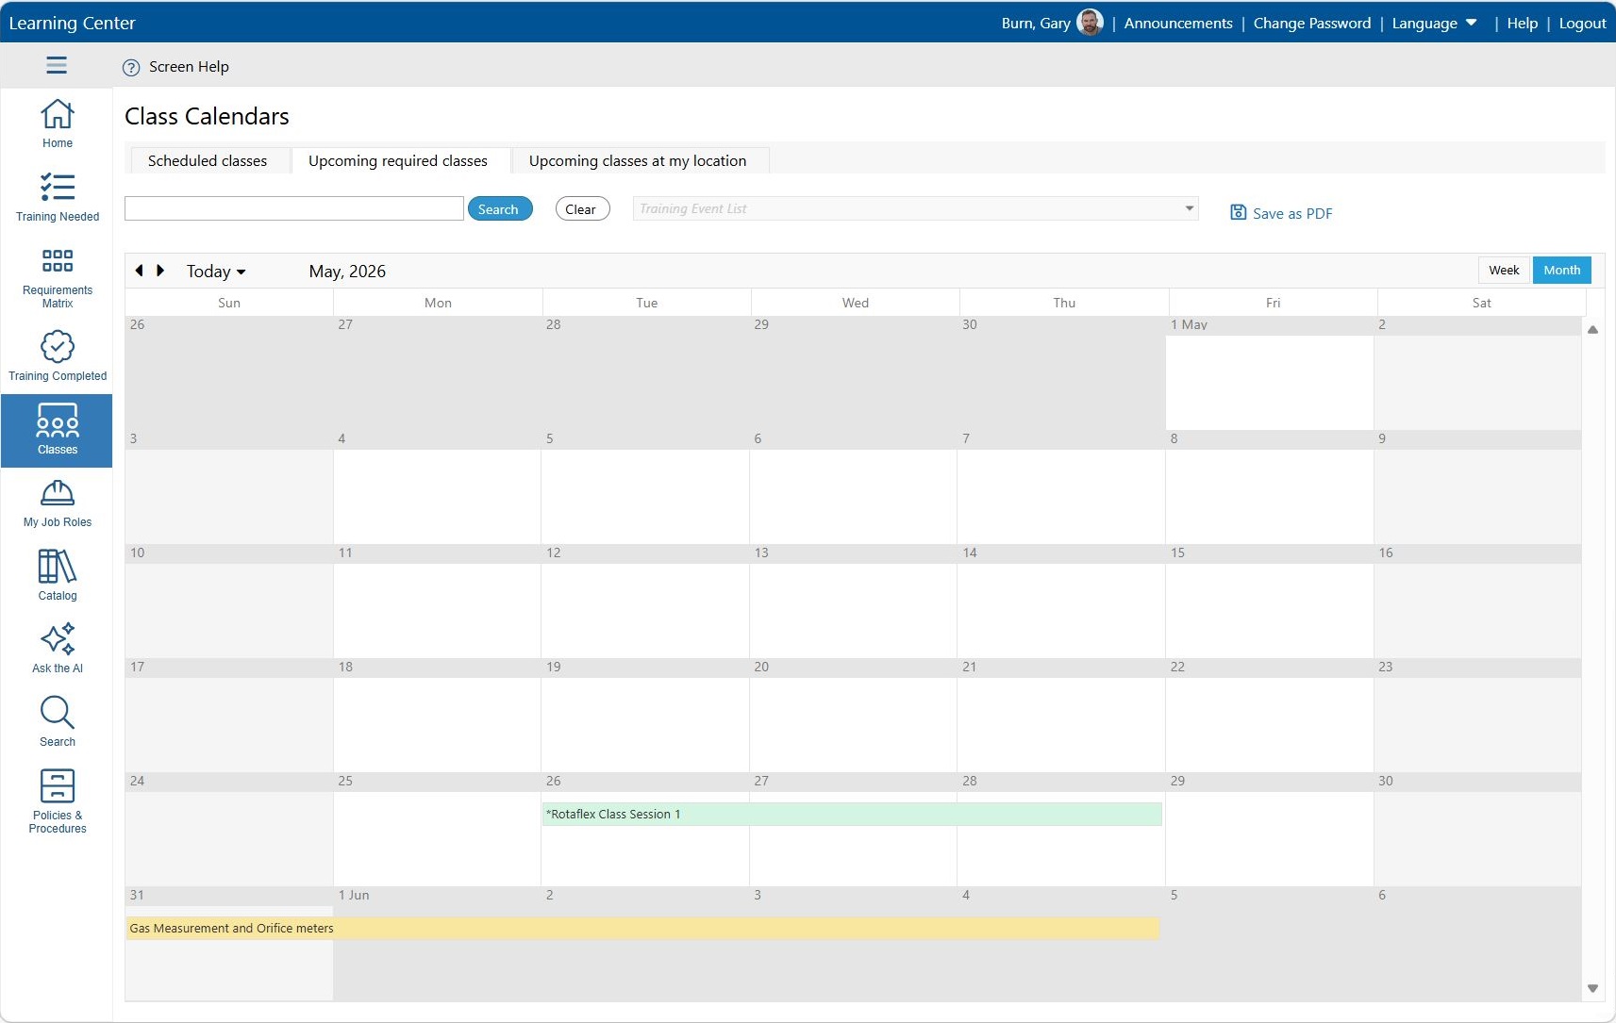Open Search magnifier in sidebar
Screen dimensions: 1616x1023
point(57,721)
